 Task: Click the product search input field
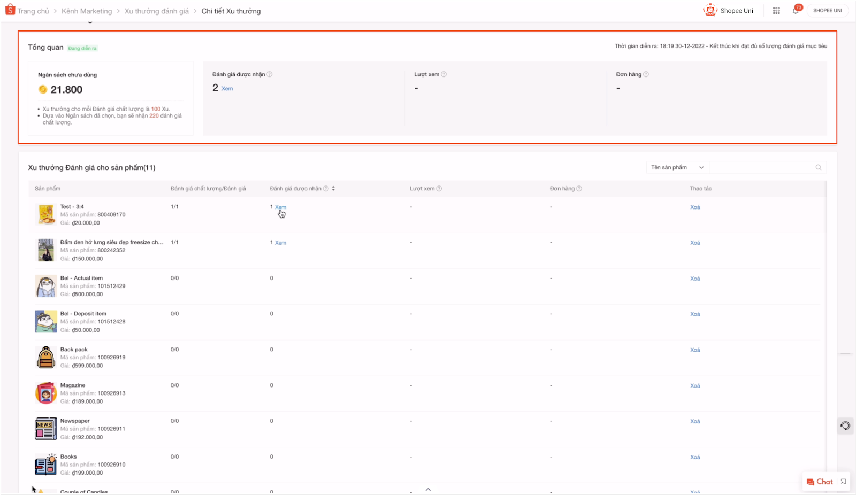click(x=760, y=167)
